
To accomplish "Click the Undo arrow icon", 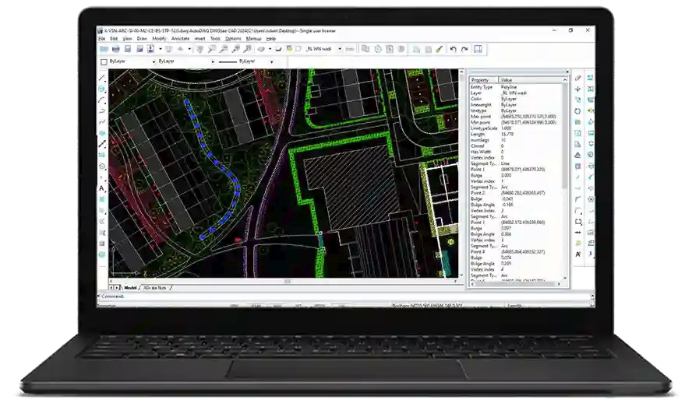I will (454, 49).
